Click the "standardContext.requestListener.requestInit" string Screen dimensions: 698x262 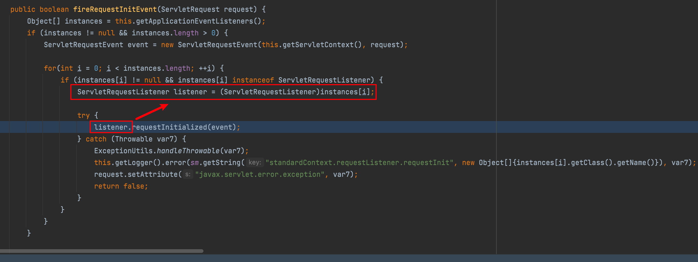click(x=359, y=163)
